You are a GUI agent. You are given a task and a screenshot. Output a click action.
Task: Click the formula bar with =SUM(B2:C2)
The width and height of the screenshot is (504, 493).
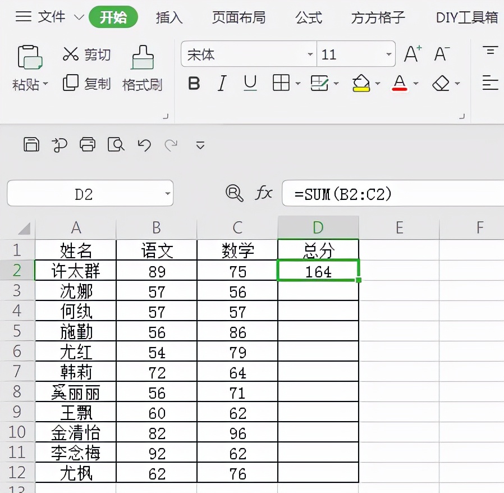tap(393, 193)
